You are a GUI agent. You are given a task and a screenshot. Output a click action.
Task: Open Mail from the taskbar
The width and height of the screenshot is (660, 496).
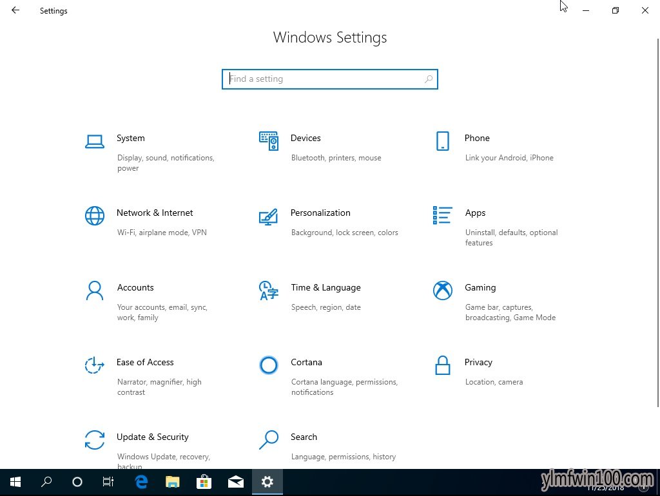pos(236,482)
